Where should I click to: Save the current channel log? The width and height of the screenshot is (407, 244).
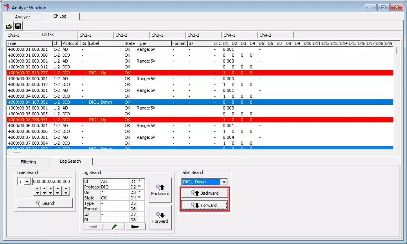[18, 26]
